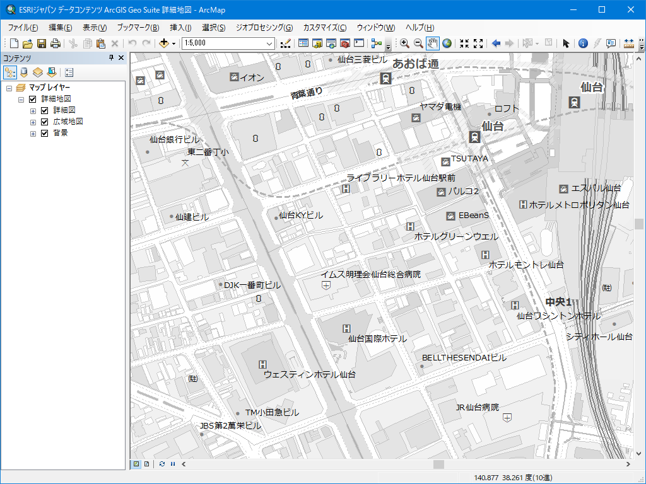Expand the 詳細図 layer

[33, 111]
